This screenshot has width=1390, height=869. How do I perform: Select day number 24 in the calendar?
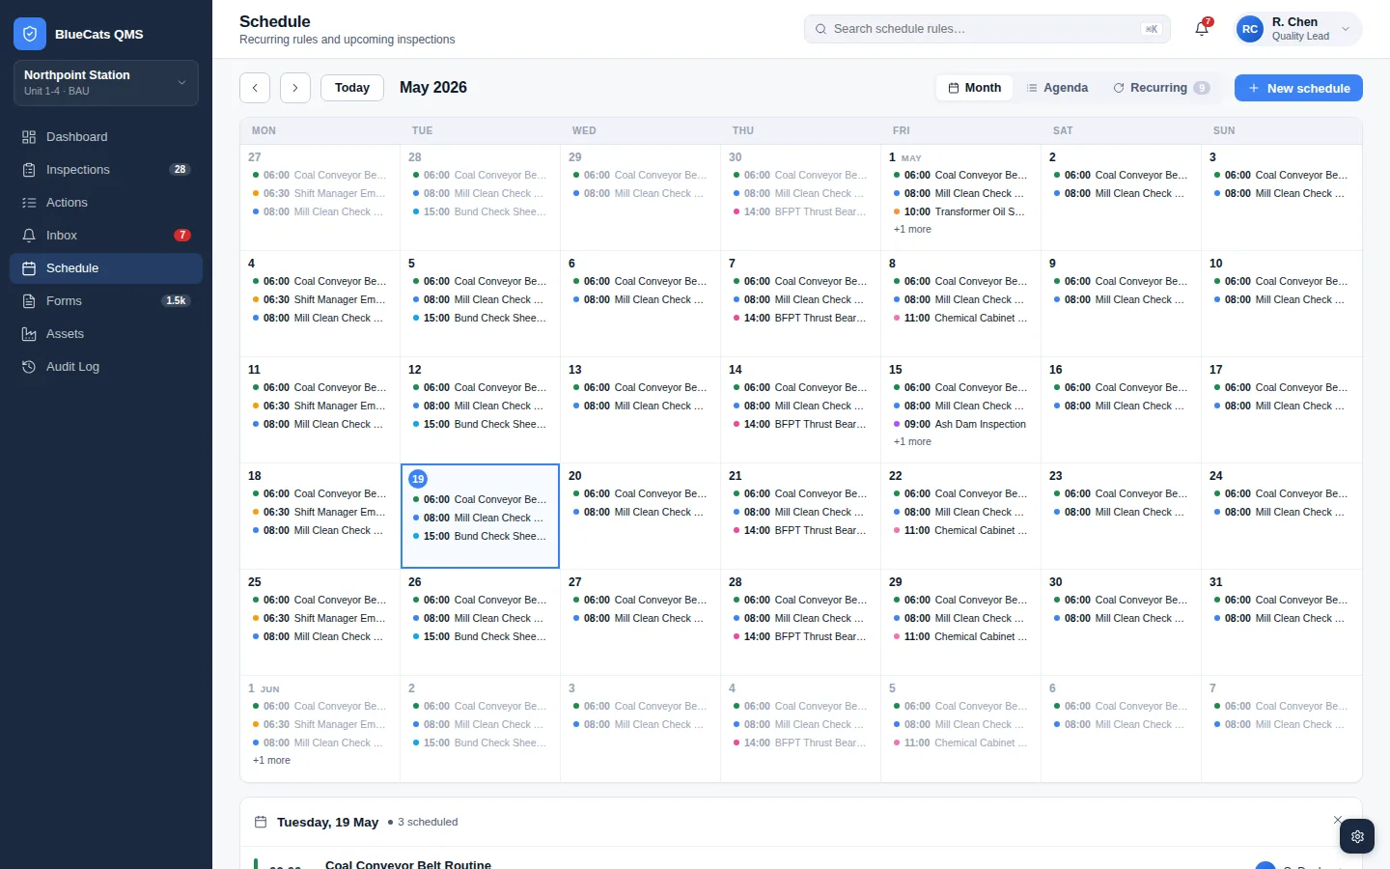point(1216,476)
